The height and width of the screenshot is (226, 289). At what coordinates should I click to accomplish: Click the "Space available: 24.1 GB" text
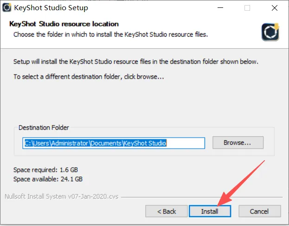coord(48,178)
